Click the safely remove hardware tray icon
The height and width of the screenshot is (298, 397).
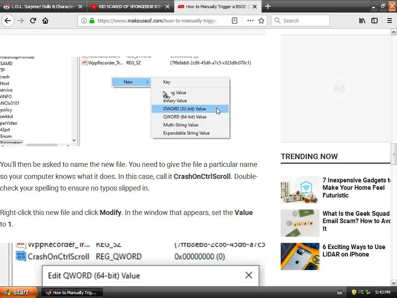point(368,293)
